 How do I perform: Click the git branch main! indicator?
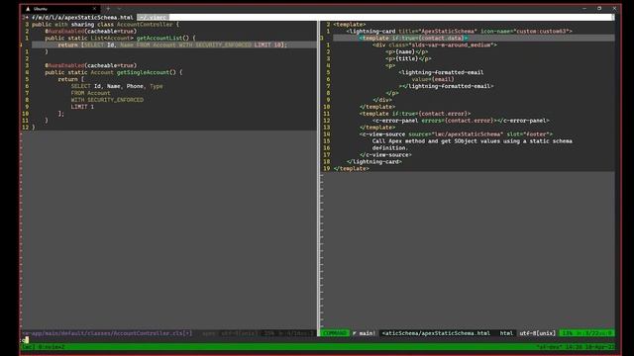coord(364,333)
